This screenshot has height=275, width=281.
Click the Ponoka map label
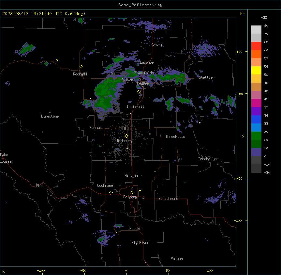coord(156,44)
